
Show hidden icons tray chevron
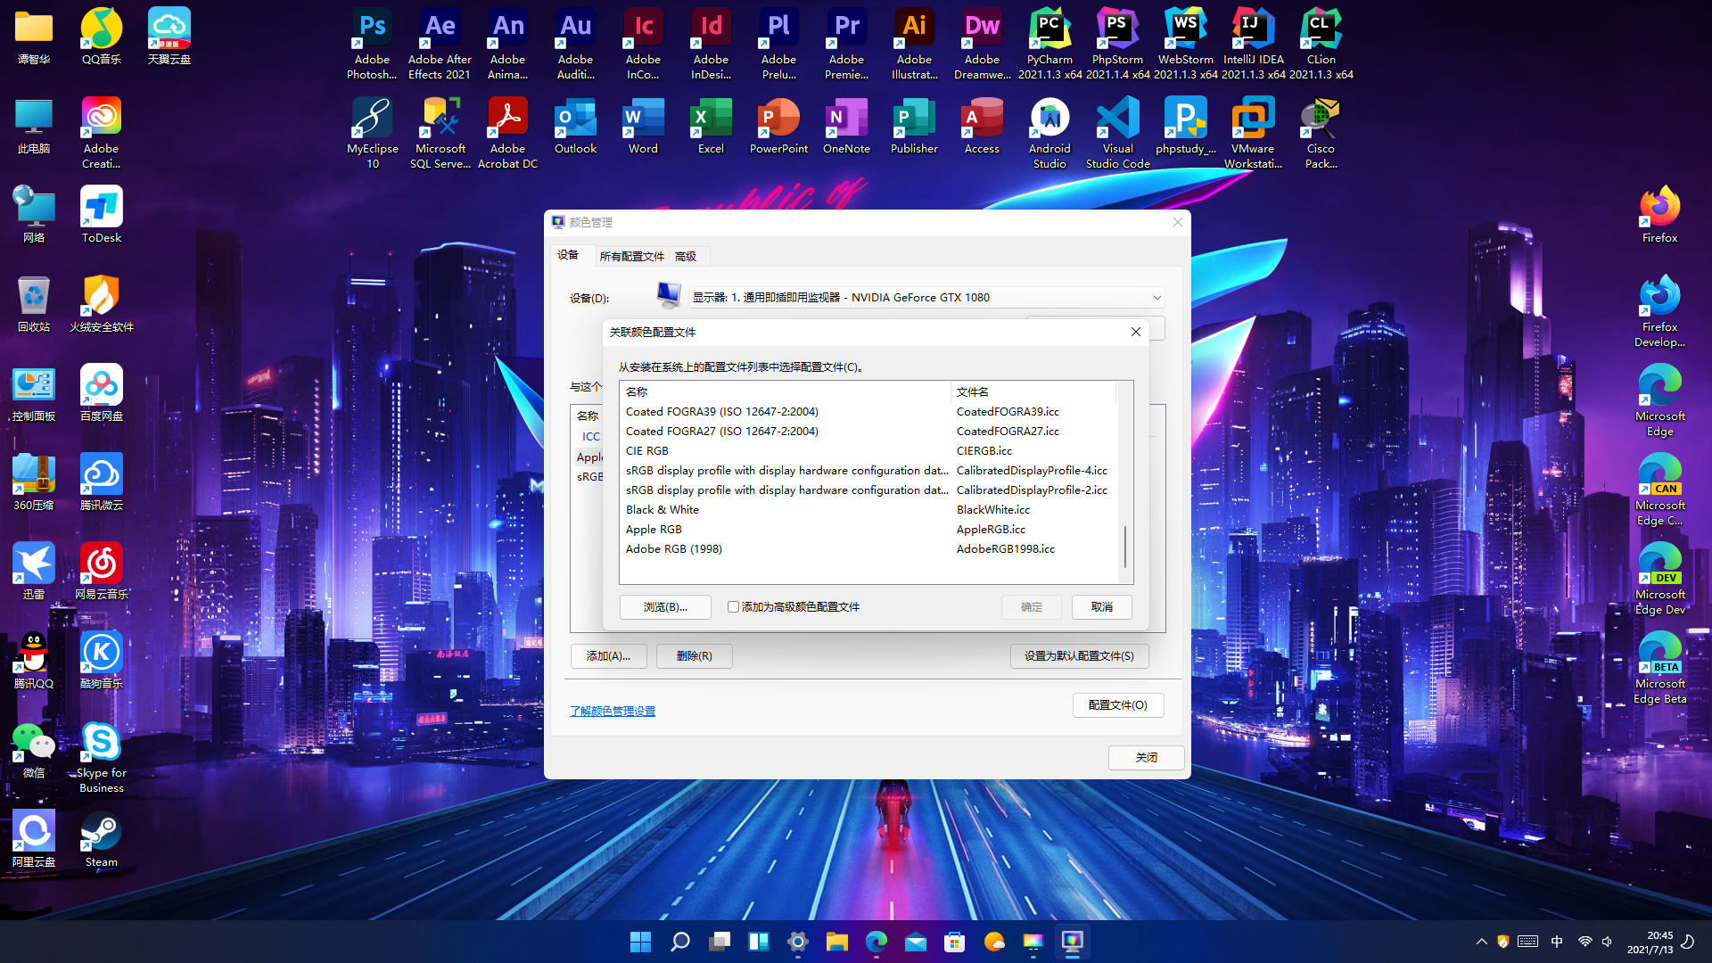1481,942
